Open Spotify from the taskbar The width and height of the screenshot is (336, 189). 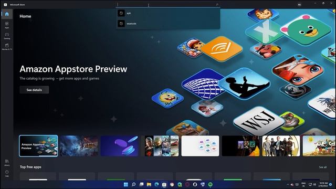point(211,184)
